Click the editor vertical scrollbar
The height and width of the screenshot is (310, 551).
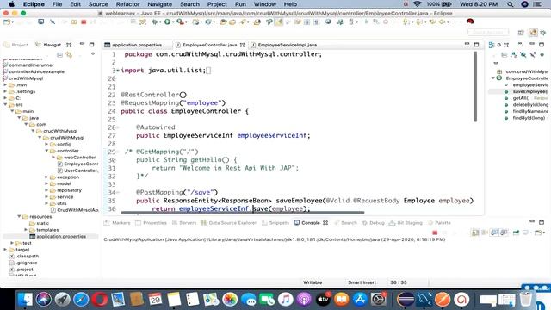(x=475, y=86)
